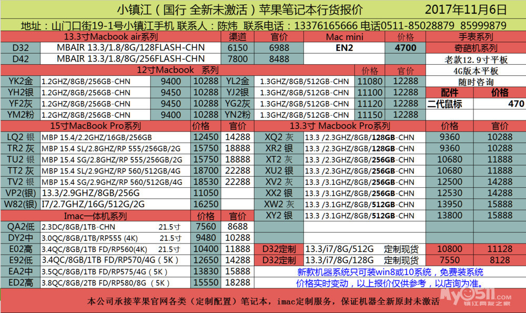Select the "13.3寸Macbook air系列" section header
526x313 pixels.
pyautogui.click(x=110, y=37)
